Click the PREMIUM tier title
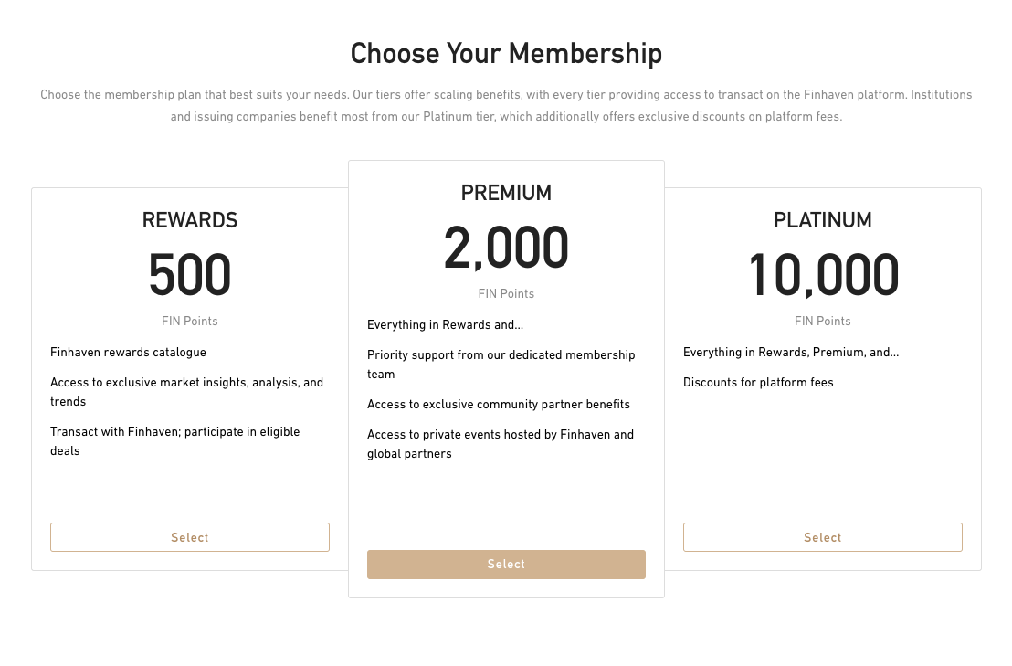 506,193
